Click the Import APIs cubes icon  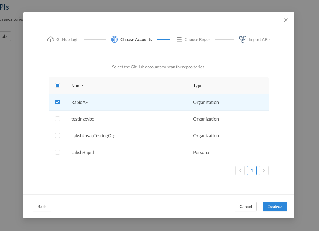tap(242, 39)
